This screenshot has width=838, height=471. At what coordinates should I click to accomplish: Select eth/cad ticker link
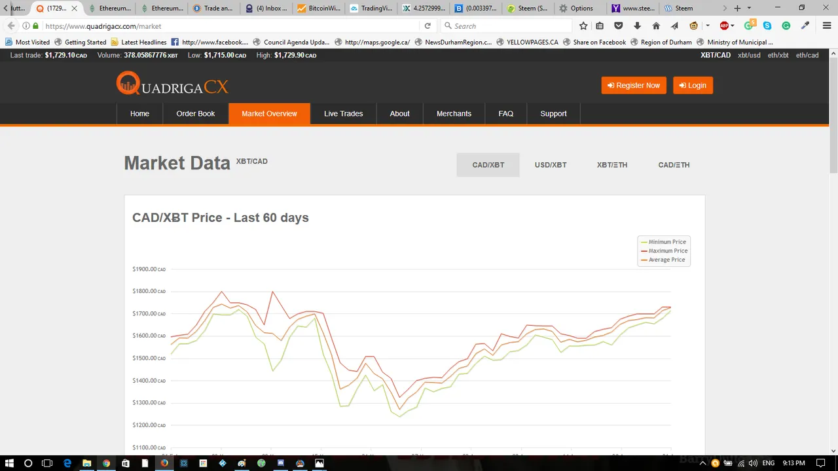807,55
